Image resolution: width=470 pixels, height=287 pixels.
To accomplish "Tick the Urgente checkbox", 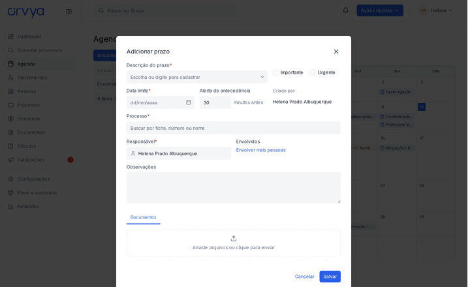I will (x=313, y=72).
